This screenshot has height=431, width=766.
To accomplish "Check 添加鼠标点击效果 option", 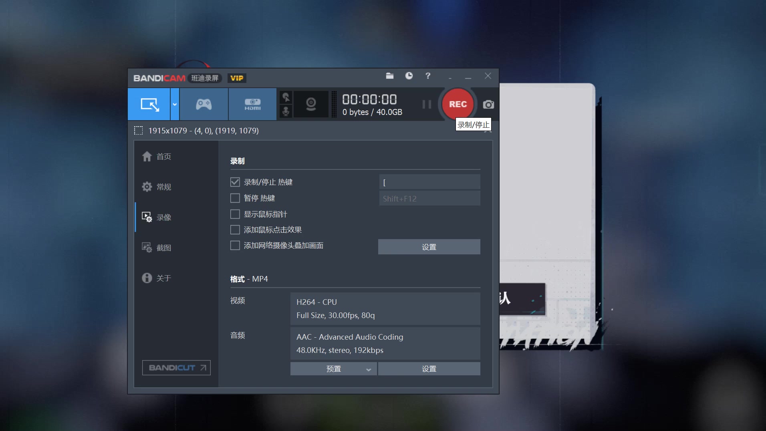I will (x=235, y=230).
